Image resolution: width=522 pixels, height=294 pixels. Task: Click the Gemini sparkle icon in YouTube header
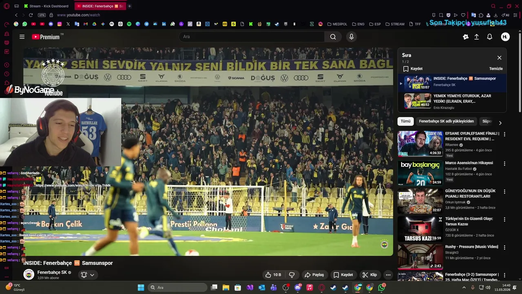coord(466,37)
